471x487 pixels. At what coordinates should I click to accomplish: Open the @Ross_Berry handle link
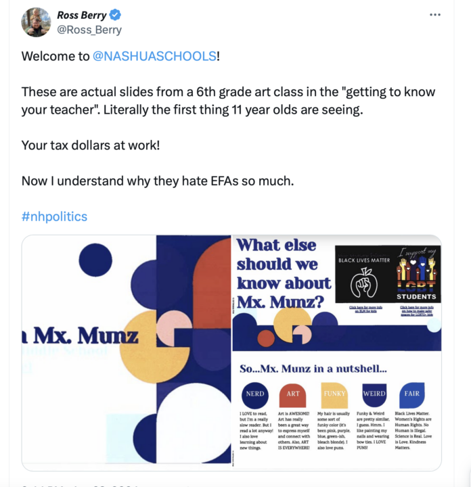click(89, 30)
